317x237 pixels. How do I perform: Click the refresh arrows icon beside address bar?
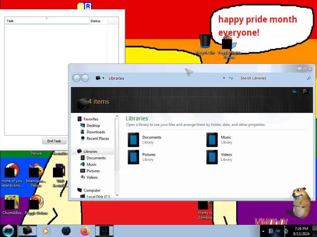[x=231, y=78]
